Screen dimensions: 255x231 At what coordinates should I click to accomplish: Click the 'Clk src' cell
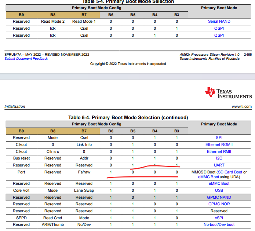click(53, 152)
